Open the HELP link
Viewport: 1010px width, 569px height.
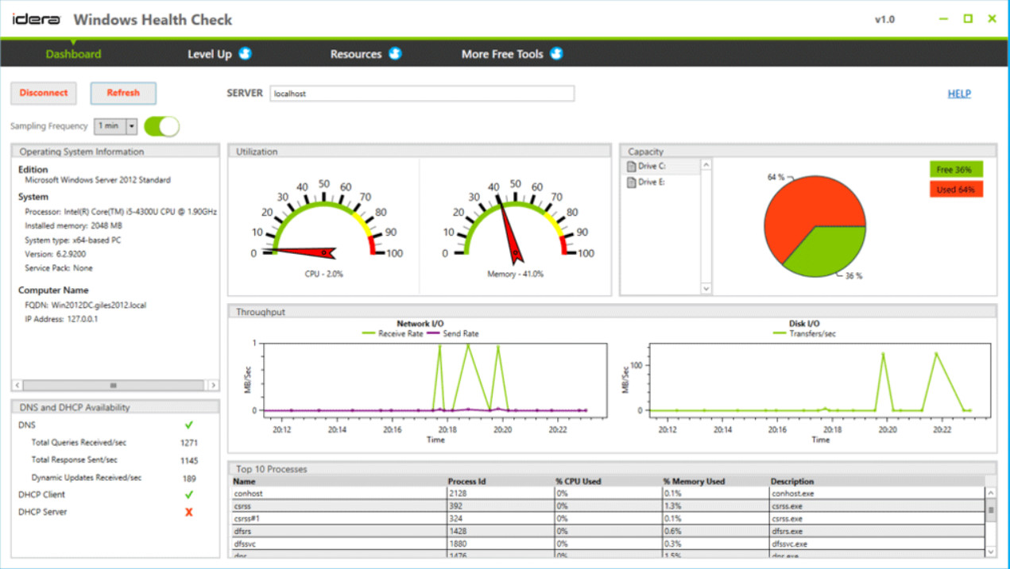pos(959,94)
